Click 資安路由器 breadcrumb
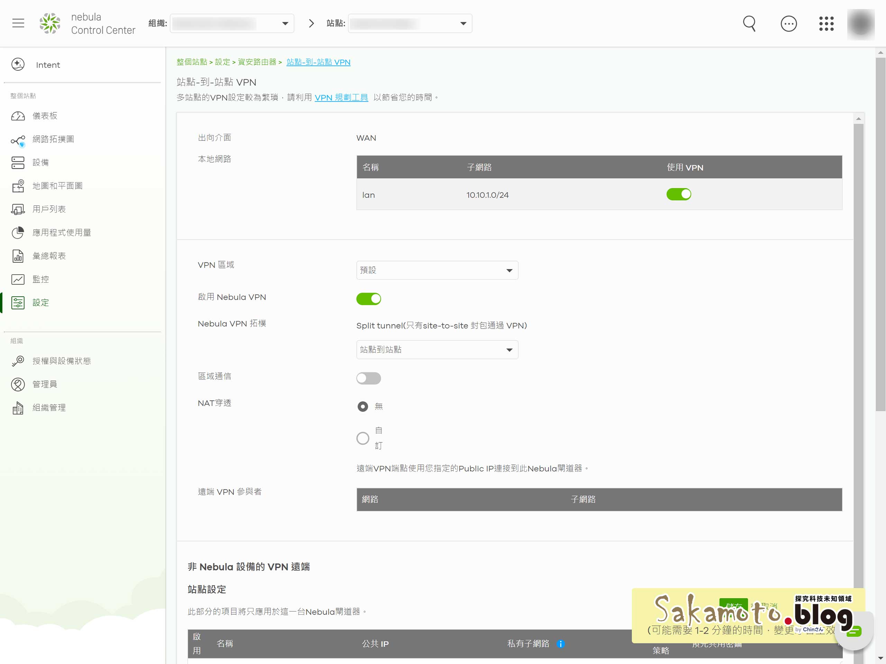This screenshot has width=886, height=664. (257, 62)
